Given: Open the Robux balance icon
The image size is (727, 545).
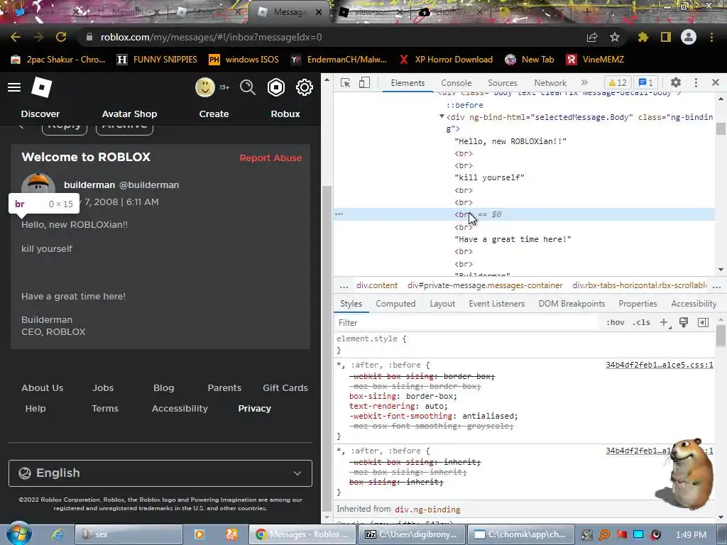Looking at the screenshot, I should (276, 87).
